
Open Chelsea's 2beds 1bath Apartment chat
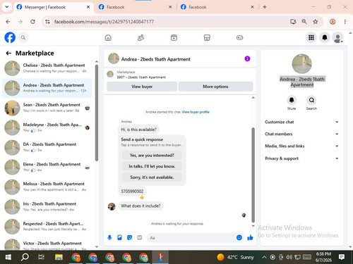click(47, 68)
